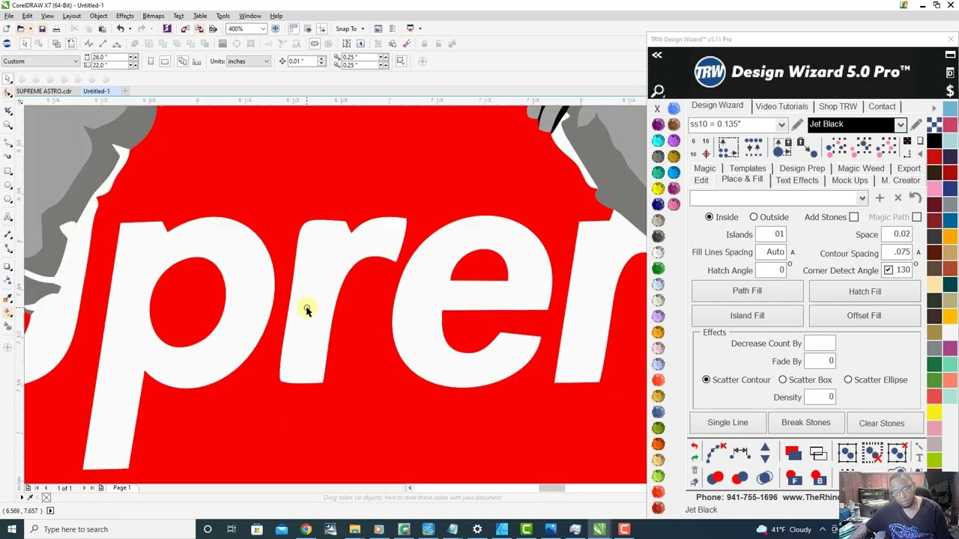The height and width of the screenshot is (539, 959).
Task: Click the dollar sign icon in TRW header
Action: (x=950, y=91)
